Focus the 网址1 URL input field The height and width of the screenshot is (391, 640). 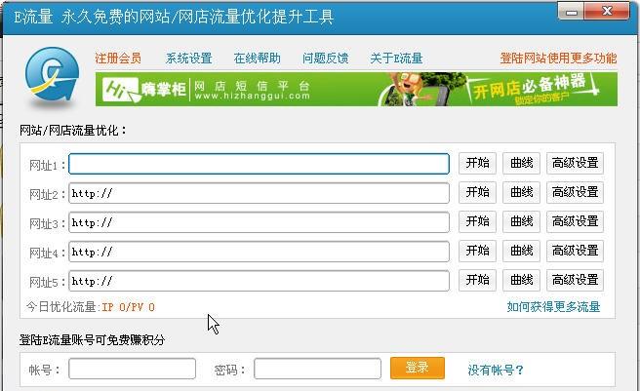[x=259, y=164]
